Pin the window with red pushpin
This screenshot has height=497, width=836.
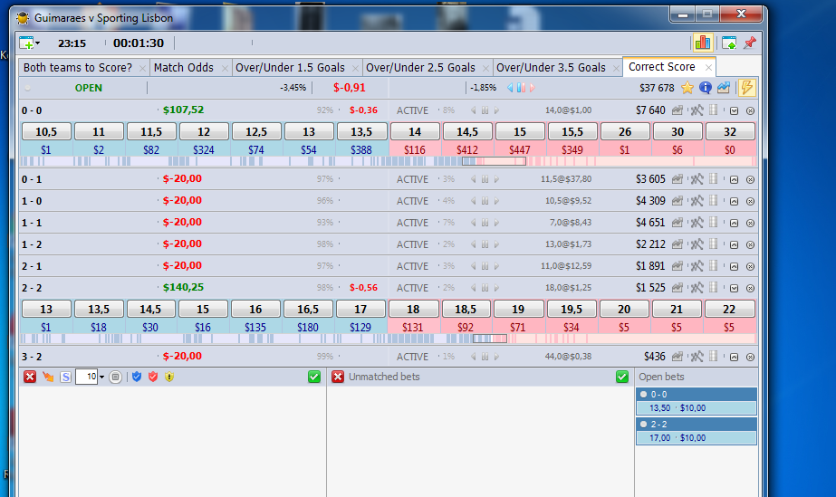750,43
